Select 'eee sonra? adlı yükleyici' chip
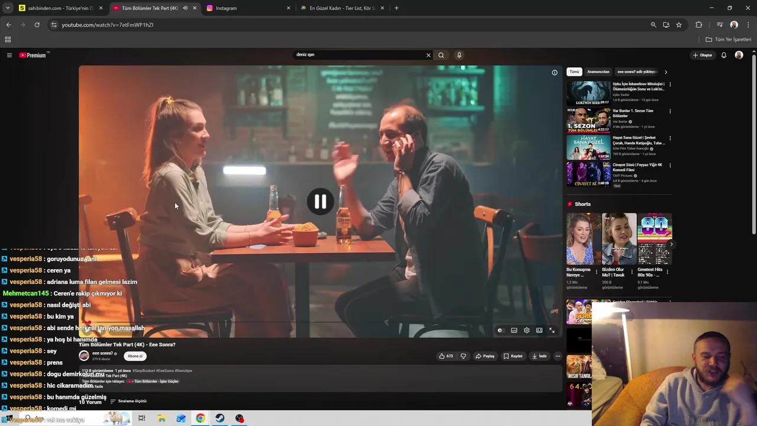Screen dimensions: 757x426 click(637, 72)
